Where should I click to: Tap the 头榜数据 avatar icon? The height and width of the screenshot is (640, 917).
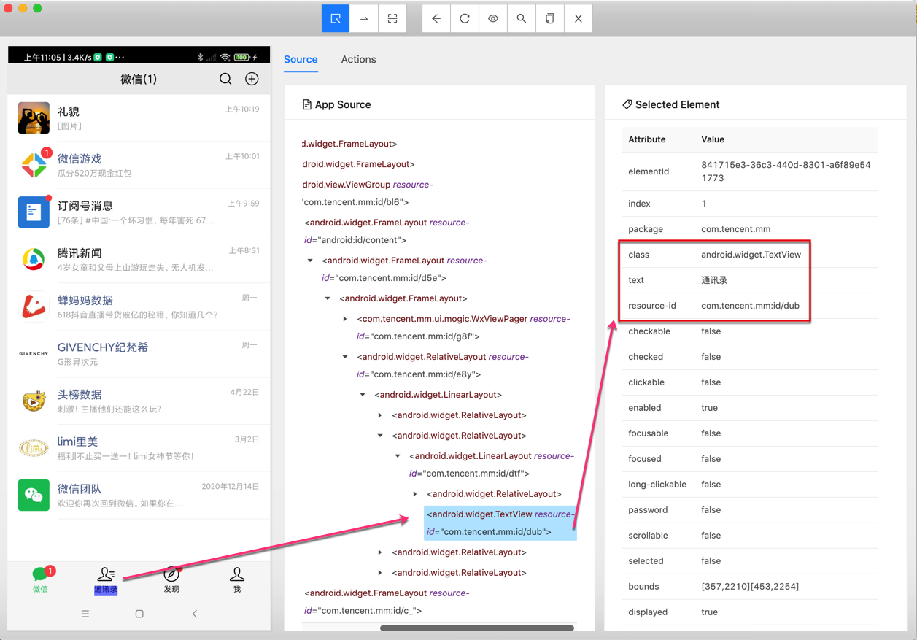click(x=34, y=401)
